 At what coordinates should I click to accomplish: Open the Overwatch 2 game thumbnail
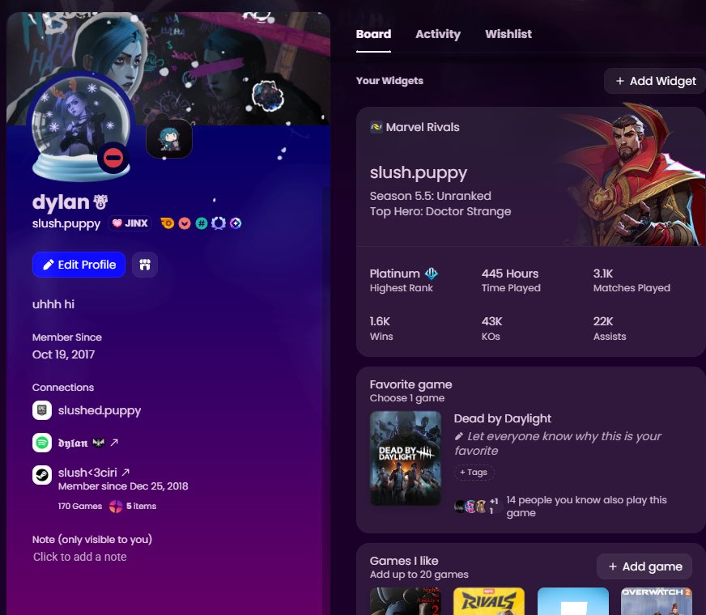click(657, 601)
